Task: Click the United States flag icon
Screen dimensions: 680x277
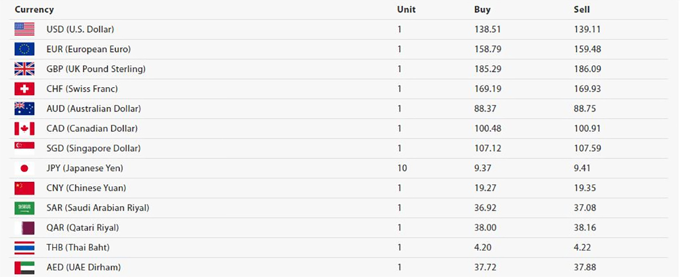Action: tap(24, 29)
